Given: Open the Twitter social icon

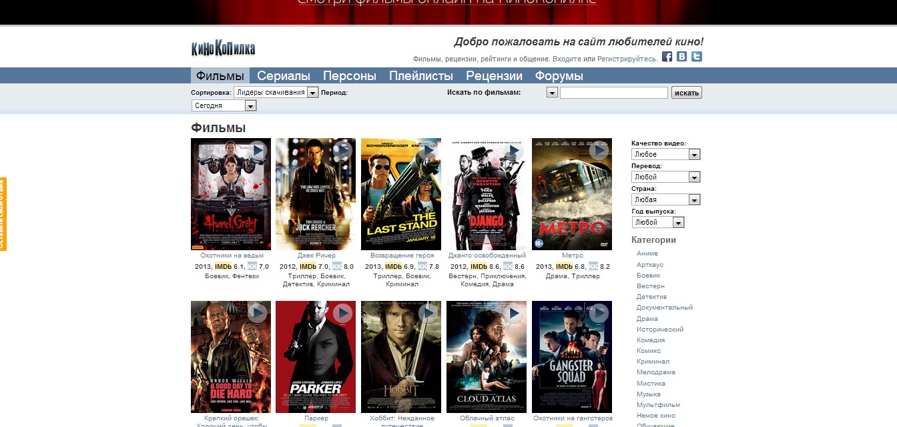Looking at the screenshot, I should (x=696, y=57).
